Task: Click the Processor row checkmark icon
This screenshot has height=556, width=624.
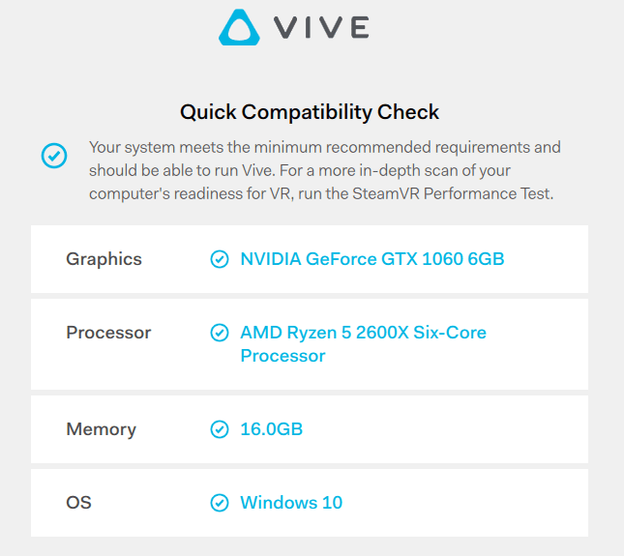Action: (220, 333)
